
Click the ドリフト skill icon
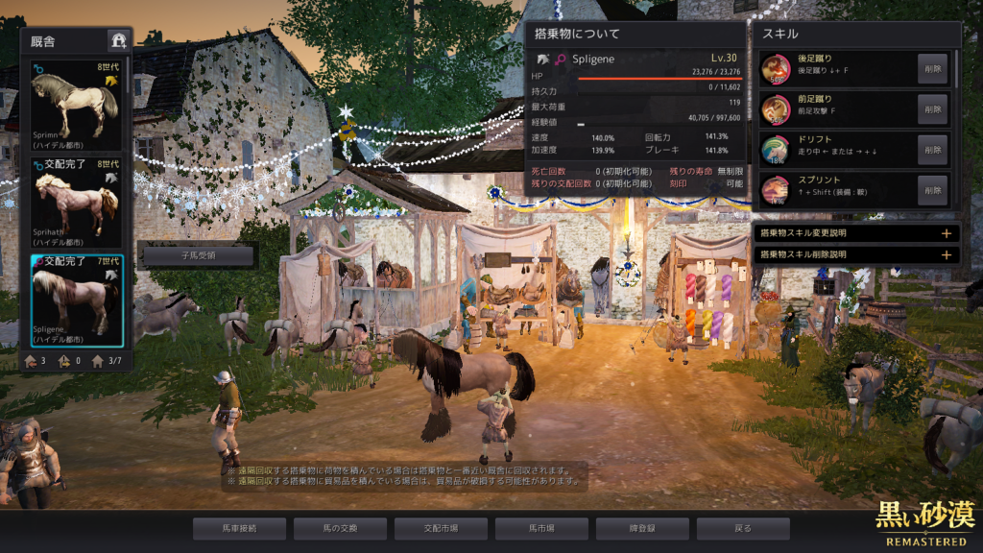[776, 150]
